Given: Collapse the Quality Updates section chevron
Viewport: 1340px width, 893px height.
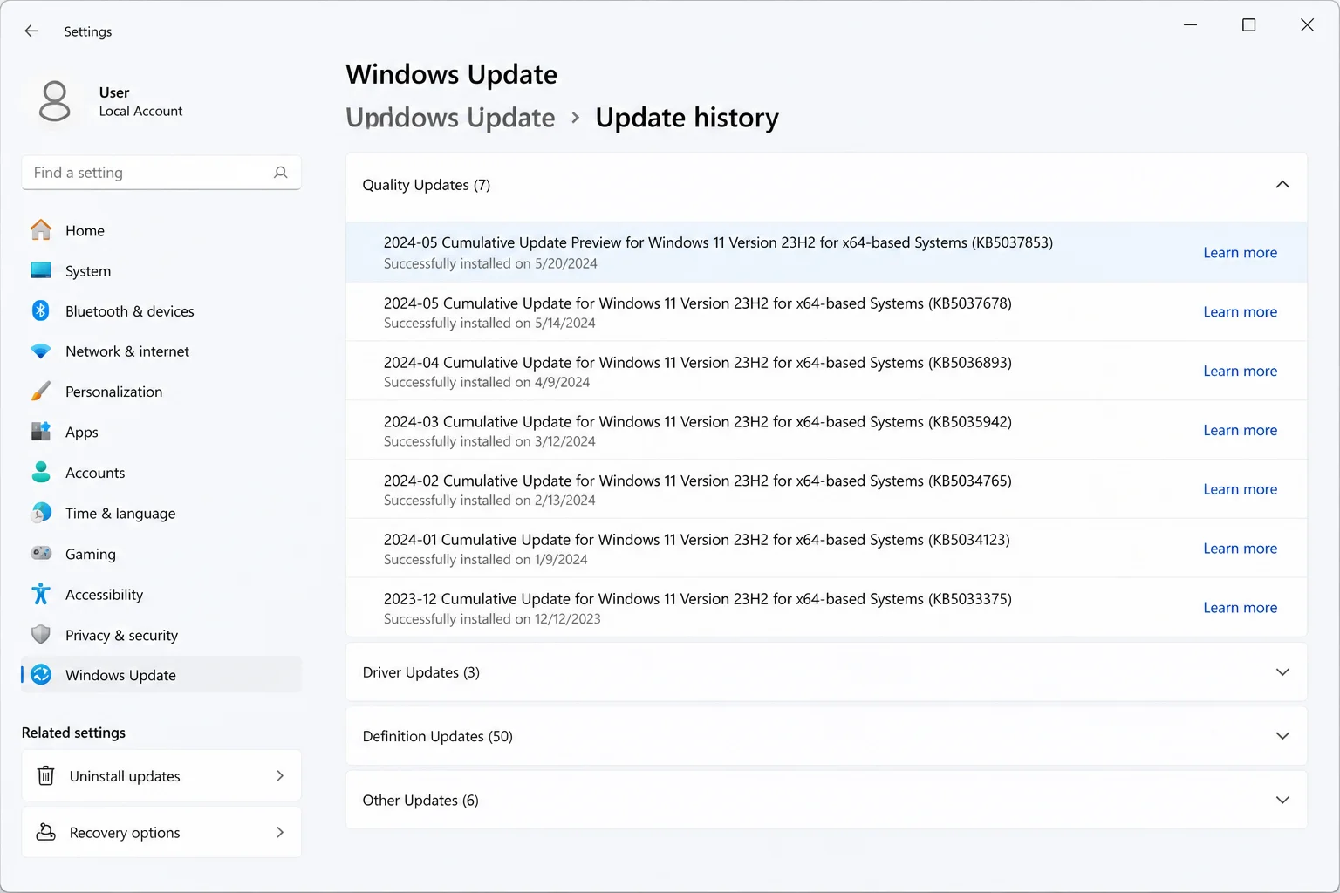Looking at the screenshot, I should pos(1282,184).
